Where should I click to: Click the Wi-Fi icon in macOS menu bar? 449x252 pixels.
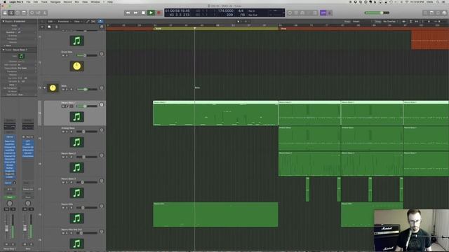407,1
